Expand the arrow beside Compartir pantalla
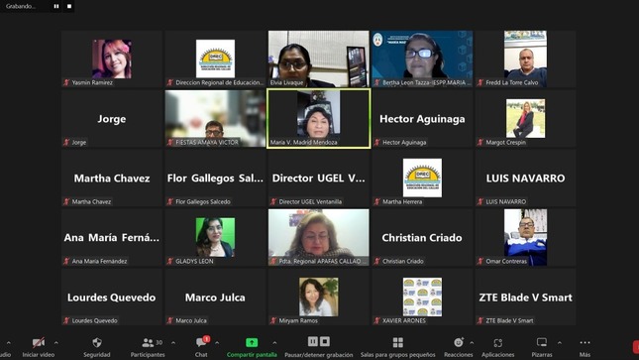639x360 pixels. point(274,343)
